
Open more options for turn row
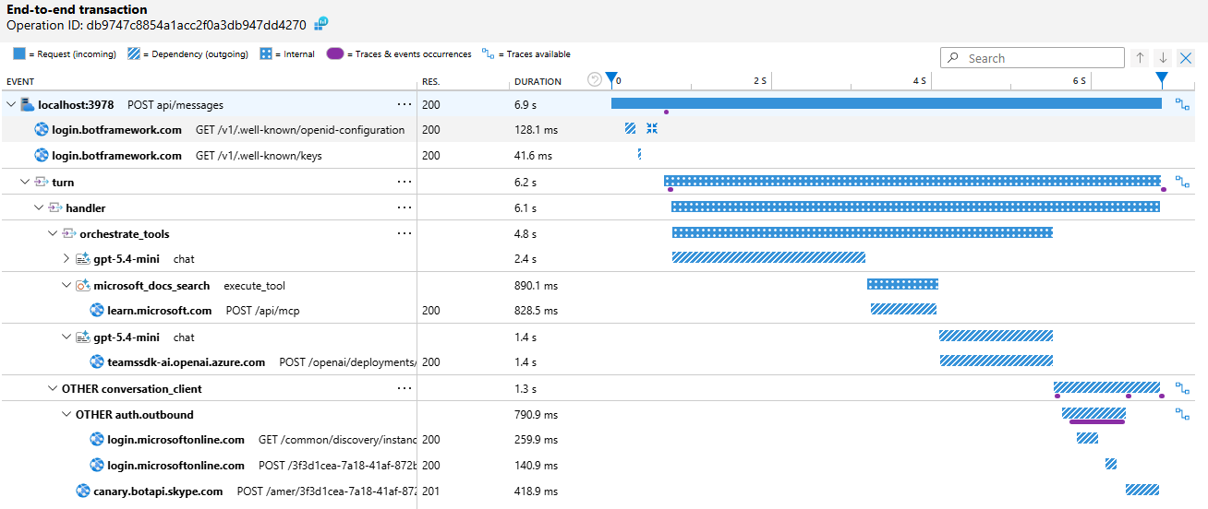404,182
